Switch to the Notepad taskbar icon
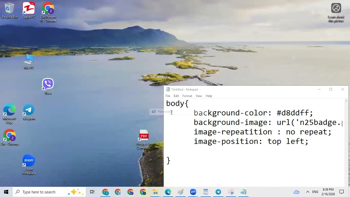This screenshot has height=197, width=350. coord(243,192)
